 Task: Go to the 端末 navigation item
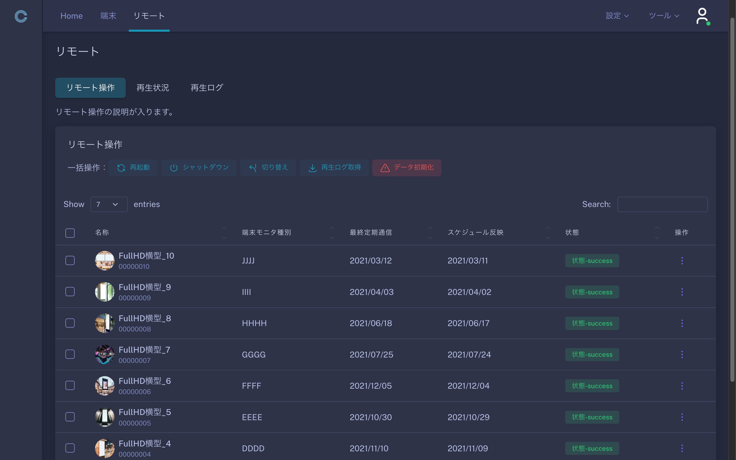[108, 16]
